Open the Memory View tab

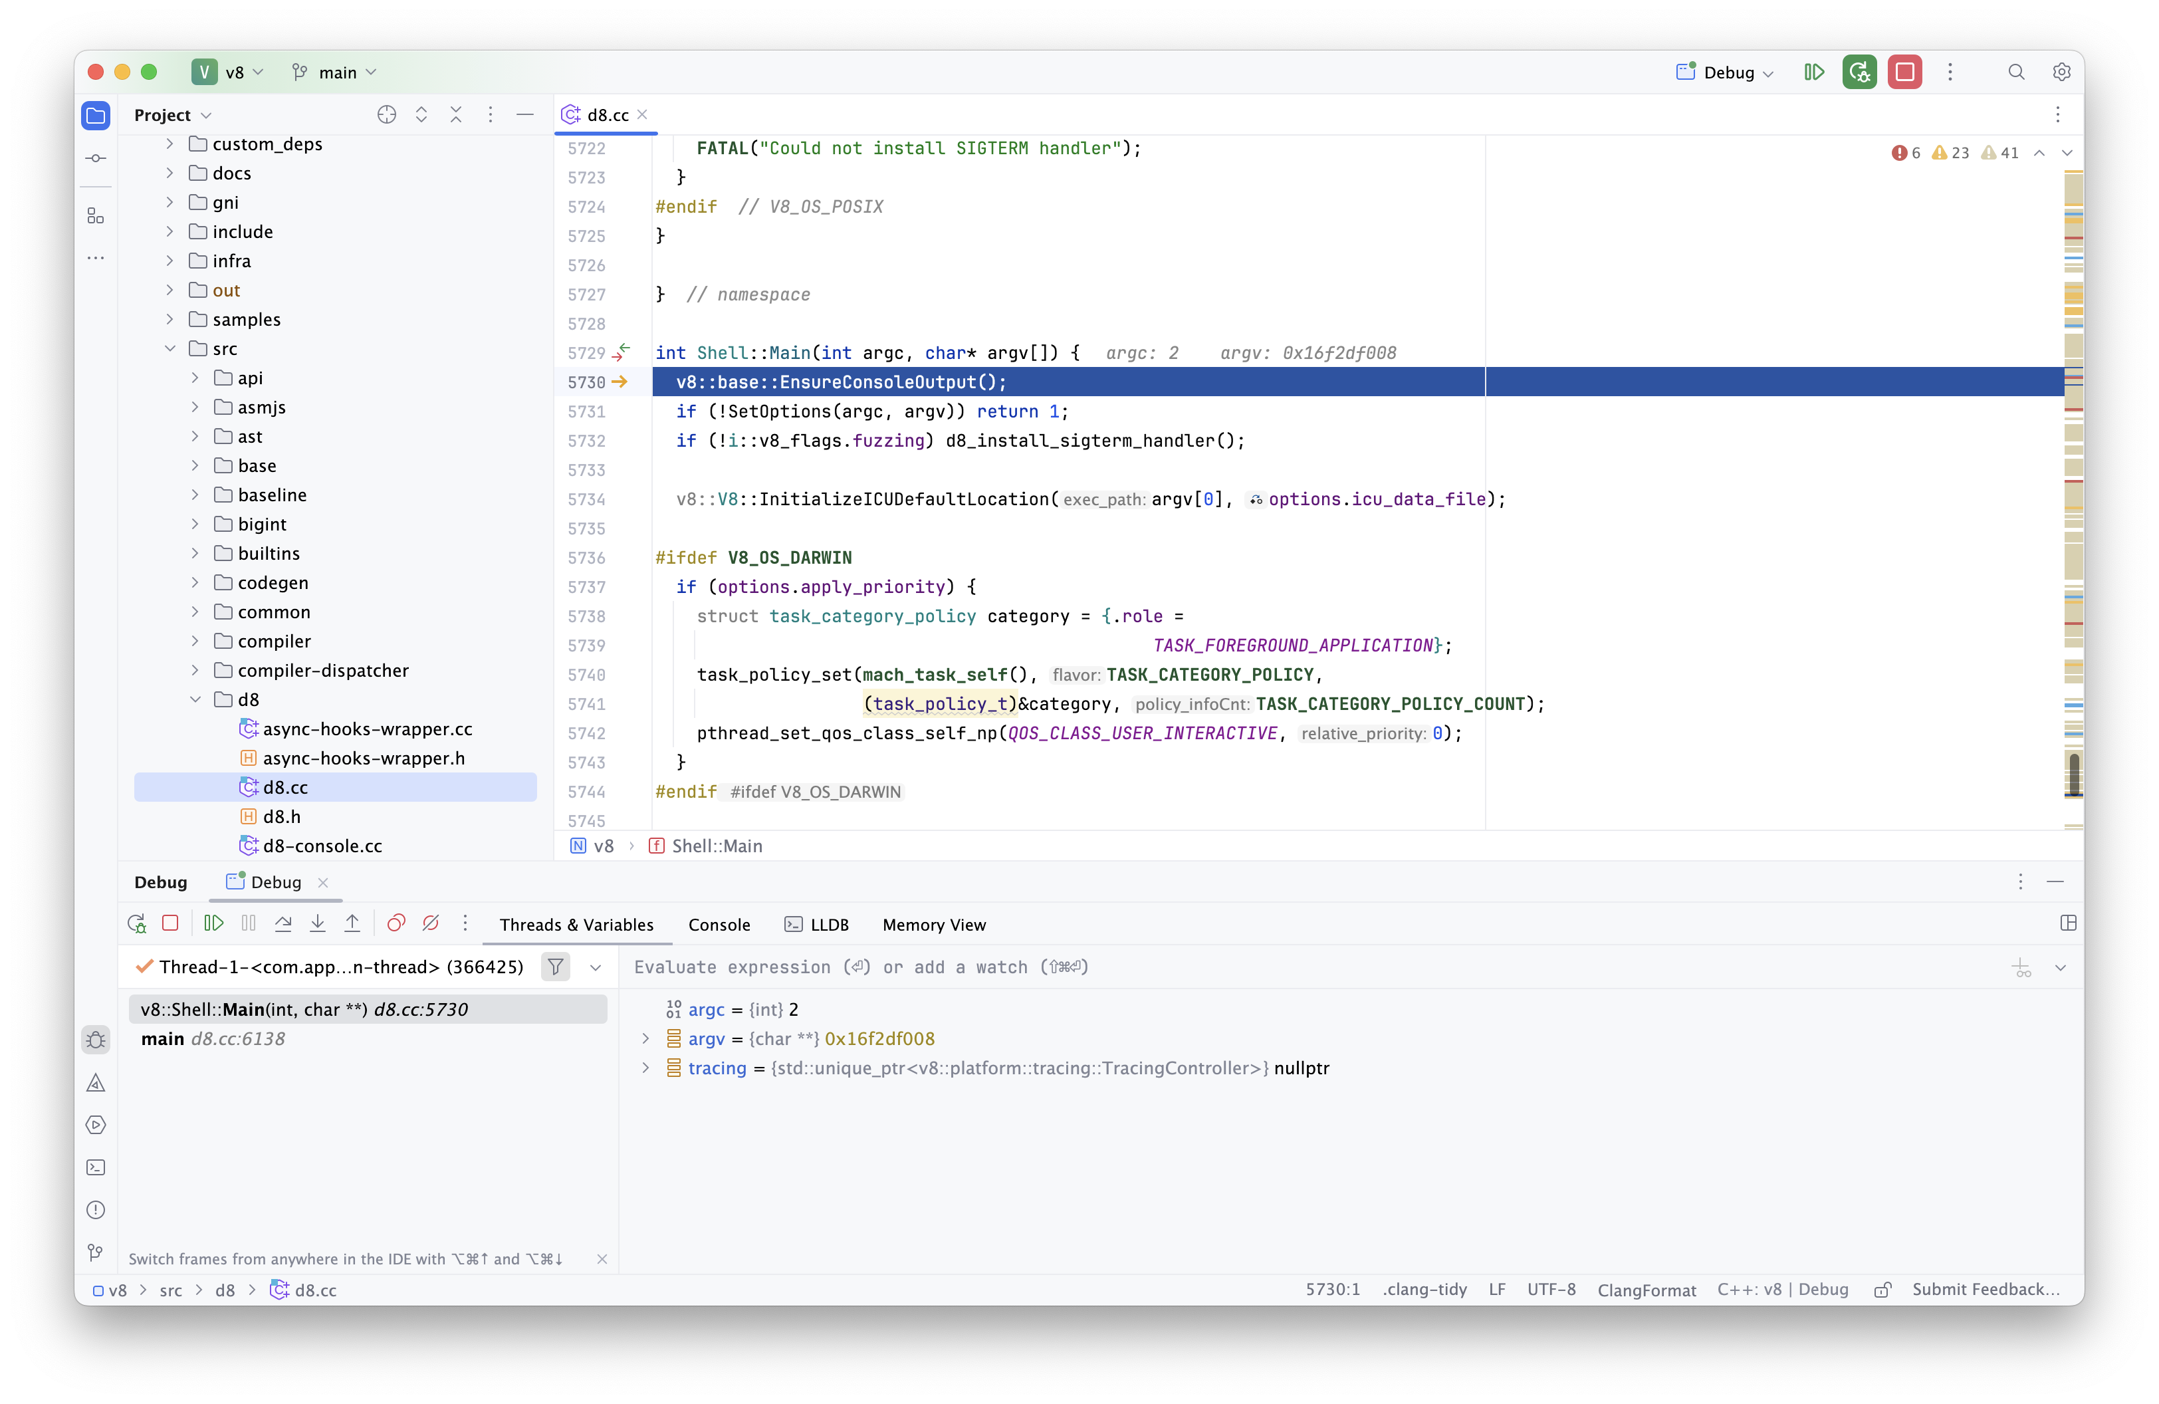(933, 924)
